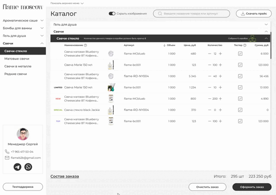Collapse the Свечи стекло dark header chevron

point(266,38)
